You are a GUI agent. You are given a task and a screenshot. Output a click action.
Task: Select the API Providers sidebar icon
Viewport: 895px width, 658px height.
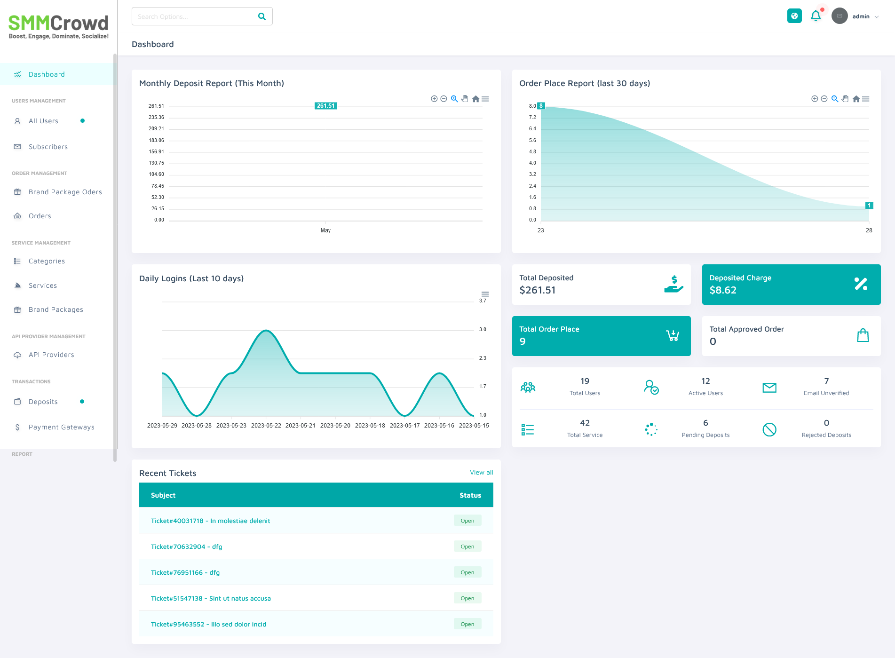(x=17, y=355)
